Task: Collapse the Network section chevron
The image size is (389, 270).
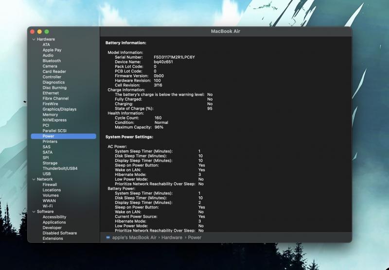Action: [34, 179]
